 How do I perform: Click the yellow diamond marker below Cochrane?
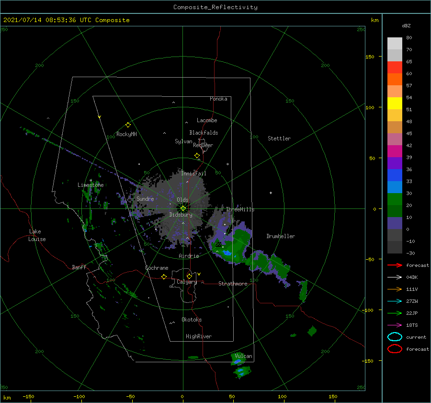tap(164, 277)
